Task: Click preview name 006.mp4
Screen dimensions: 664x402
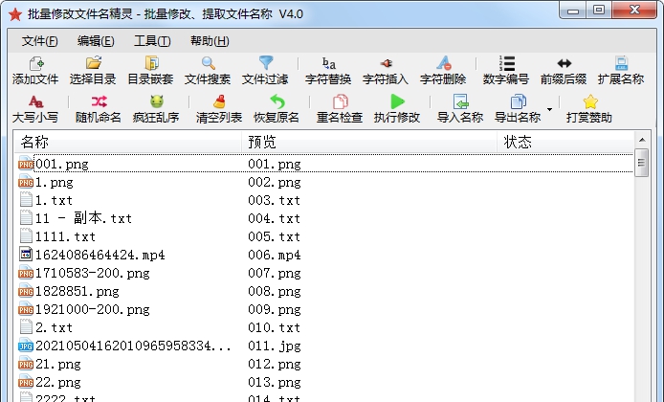Action: 275,255
